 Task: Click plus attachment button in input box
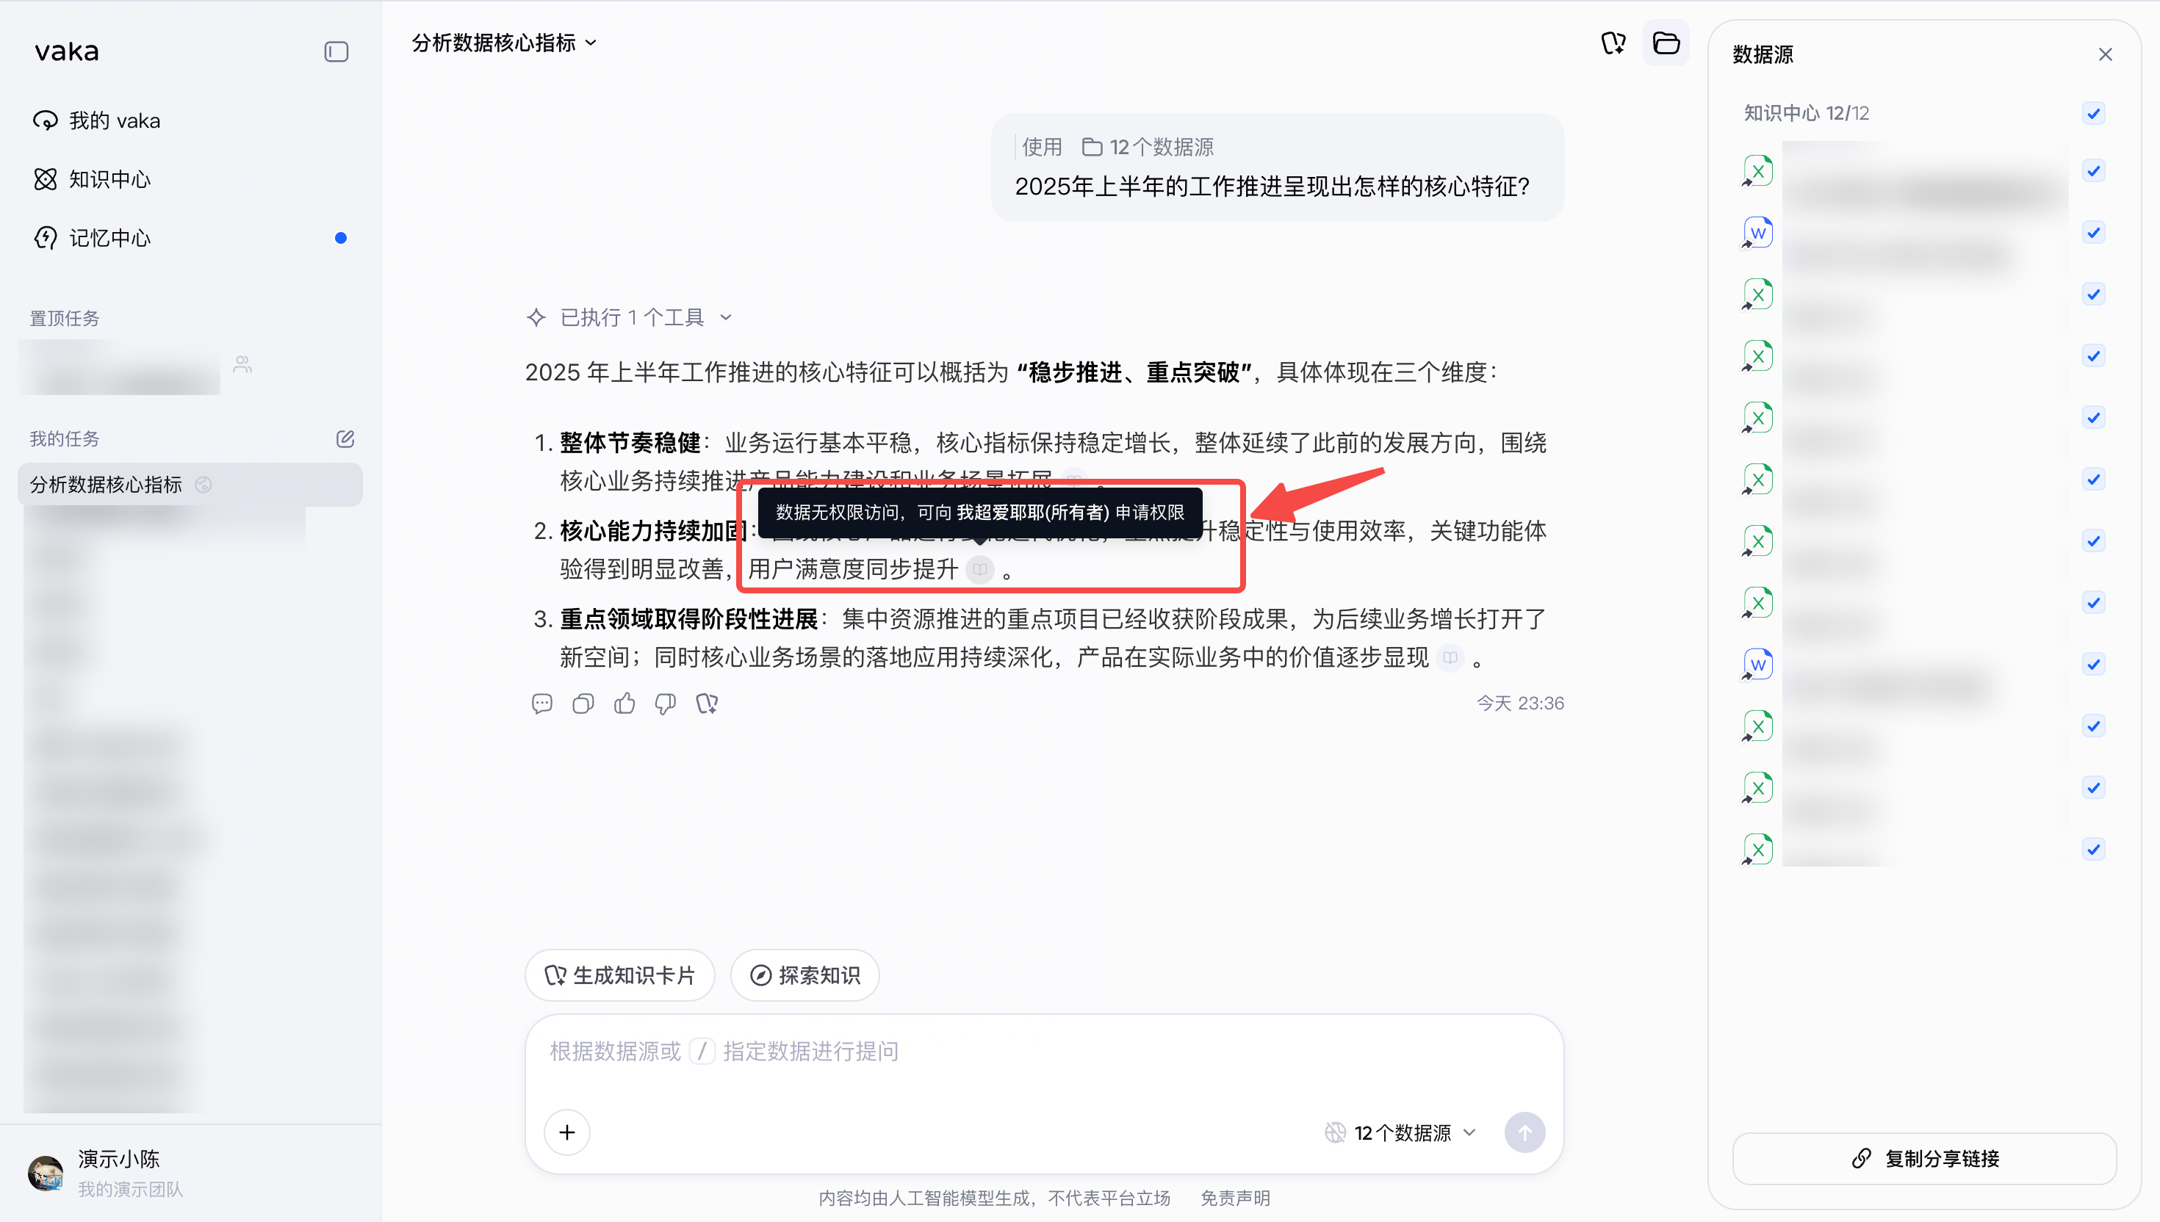pyautogui.click(x=567, y=1133)
